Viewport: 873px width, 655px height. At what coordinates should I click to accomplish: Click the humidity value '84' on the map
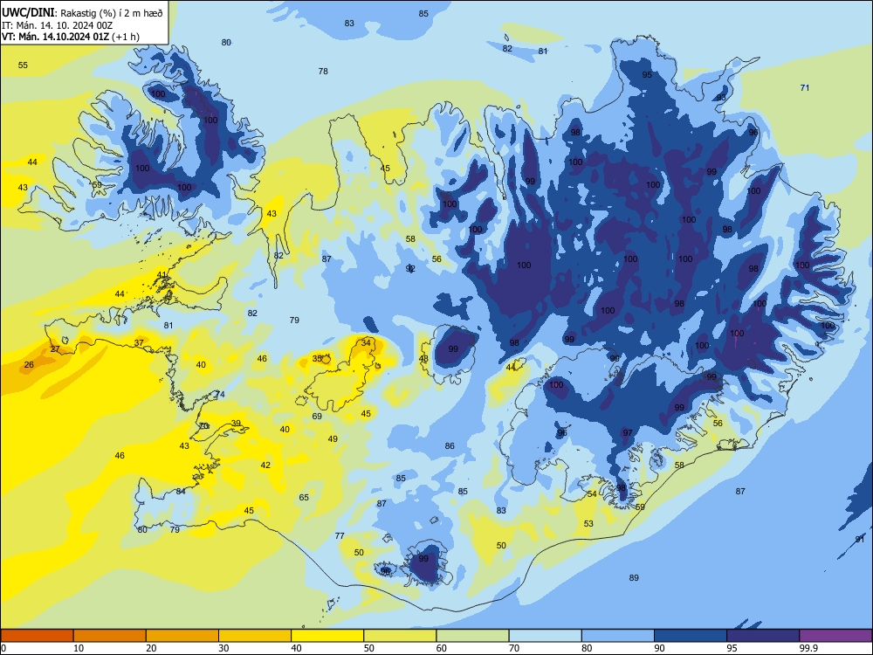coord(181,491)
